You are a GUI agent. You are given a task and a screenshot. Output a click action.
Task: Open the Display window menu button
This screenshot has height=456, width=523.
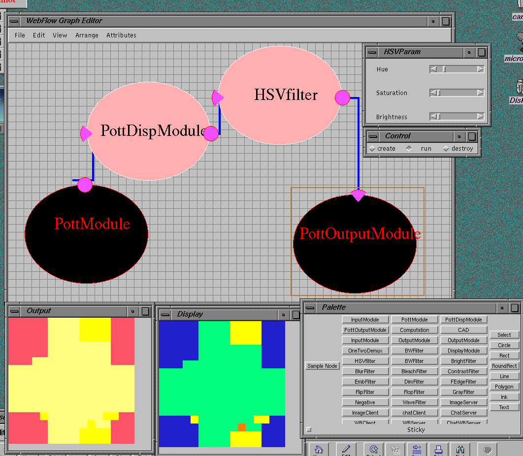coord(165,315)
